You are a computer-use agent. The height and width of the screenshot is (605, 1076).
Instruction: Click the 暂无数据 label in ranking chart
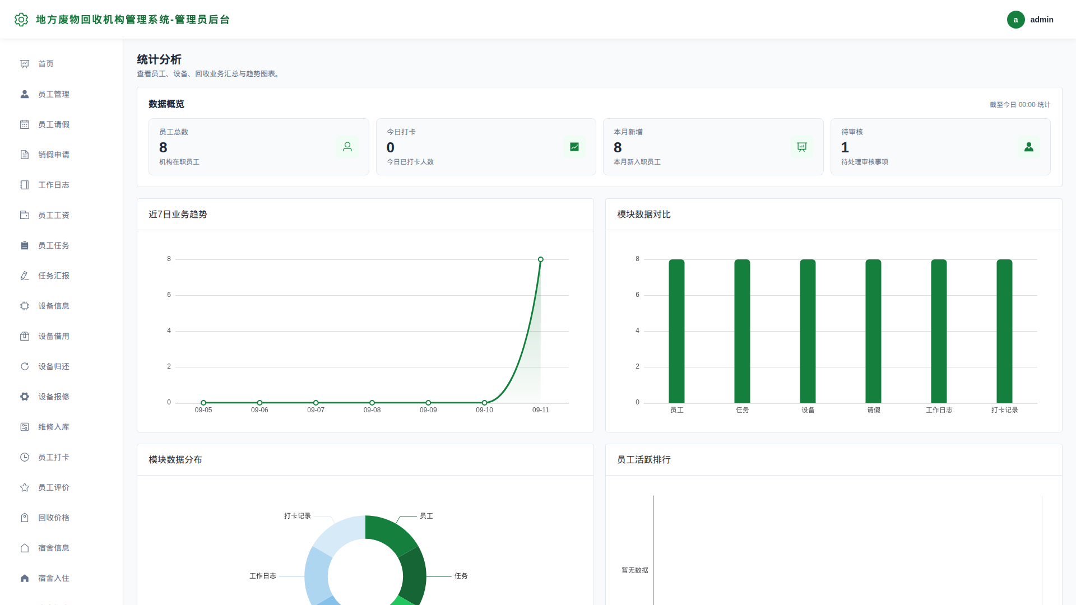(x=635, y=570)
